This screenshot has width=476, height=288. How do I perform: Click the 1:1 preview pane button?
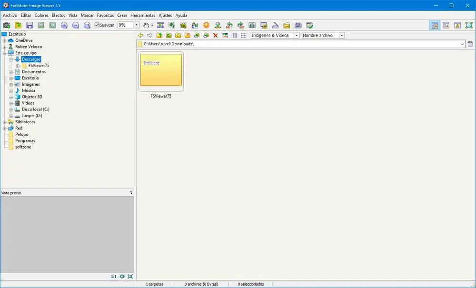(114, 277)
